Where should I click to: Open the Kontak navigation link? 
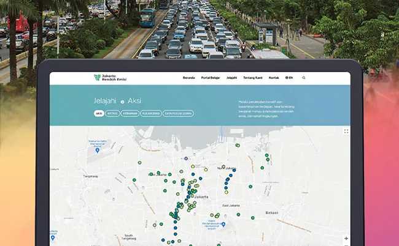click(x=274, y=78)
